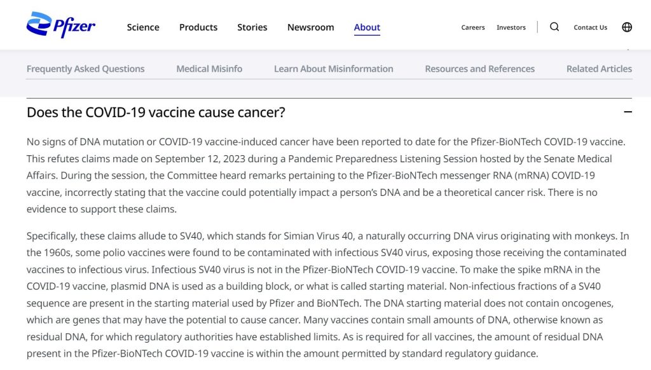
Task: Open the Science menu
Action: tap(143, 27)
